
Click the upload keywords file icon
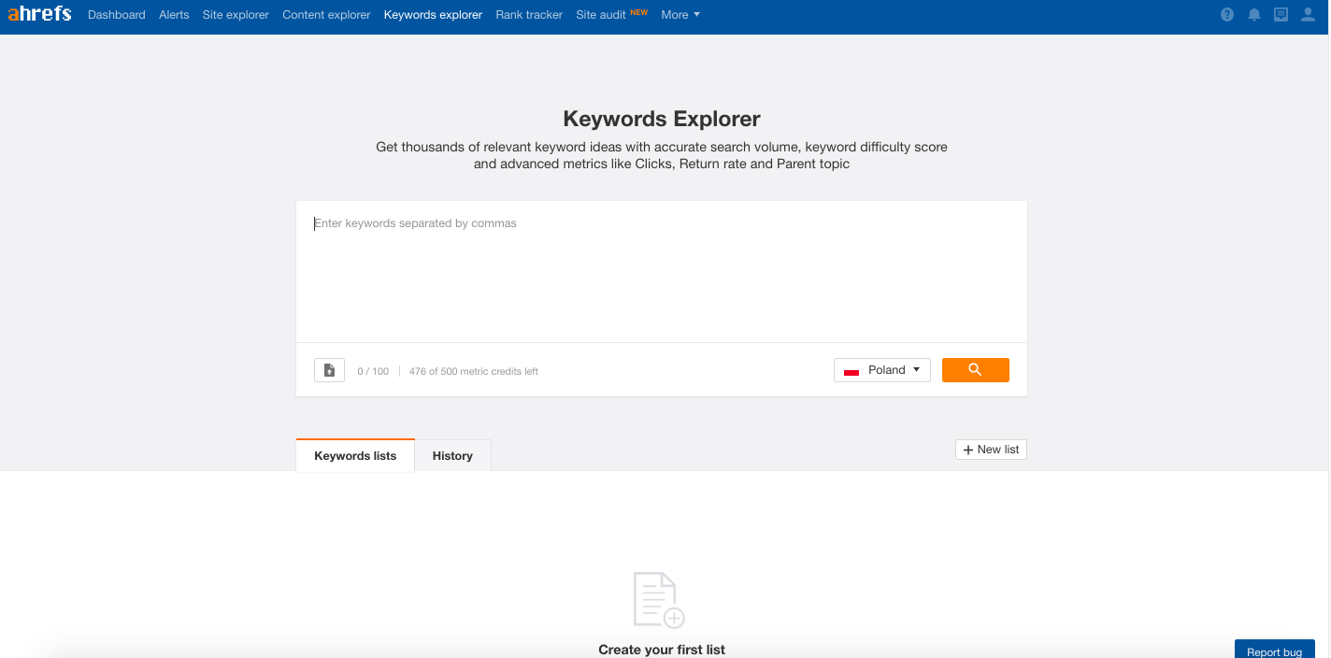tap(329, 370)
